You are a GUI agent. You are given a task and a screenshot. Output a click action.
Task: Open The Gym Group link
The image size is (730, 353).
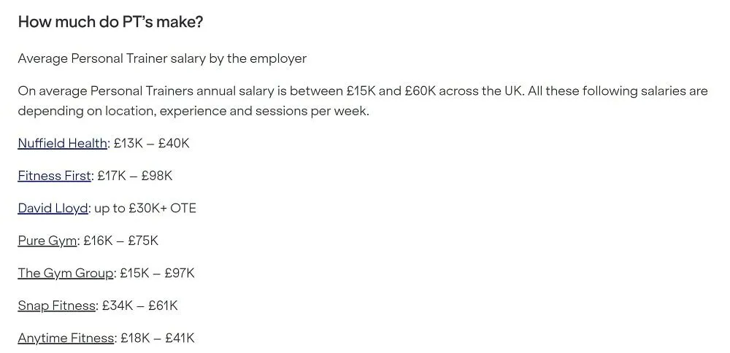click(66, 273)
